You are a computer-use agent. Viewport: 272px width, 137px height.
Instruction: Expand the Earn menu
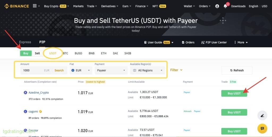127,6
